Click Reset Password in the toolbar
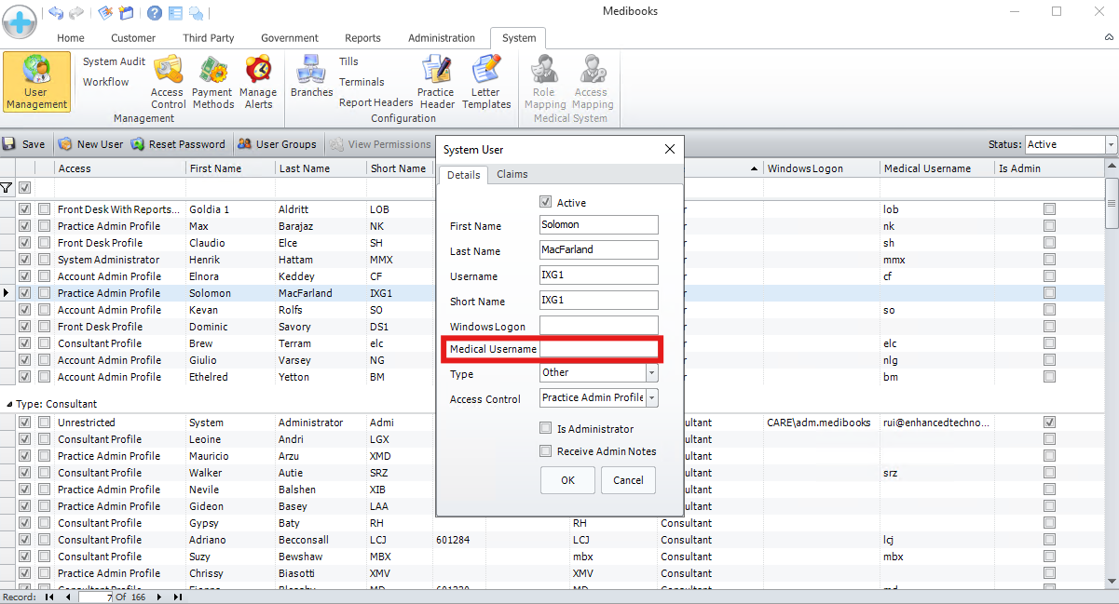 (178, 144)
